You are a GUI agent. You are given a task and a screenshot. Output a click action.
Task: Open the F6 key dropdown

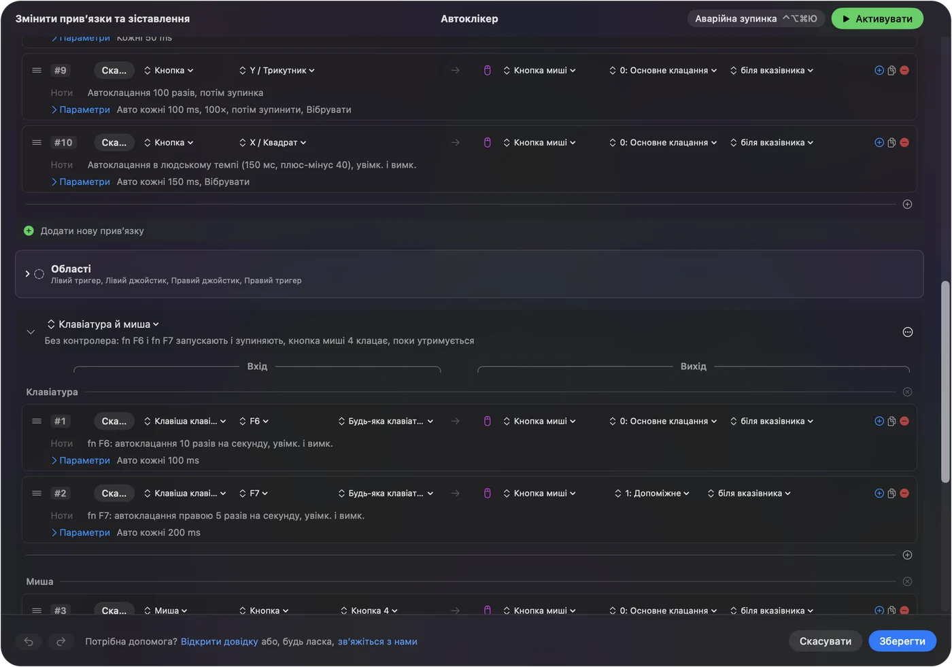click(254, 422)
